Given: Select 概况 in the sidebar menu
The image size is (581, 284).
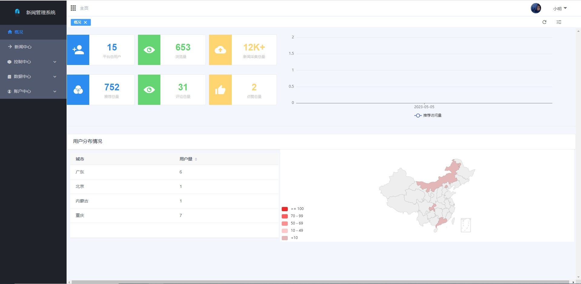Looking at the screenshot, I should (x=19, y=32).
